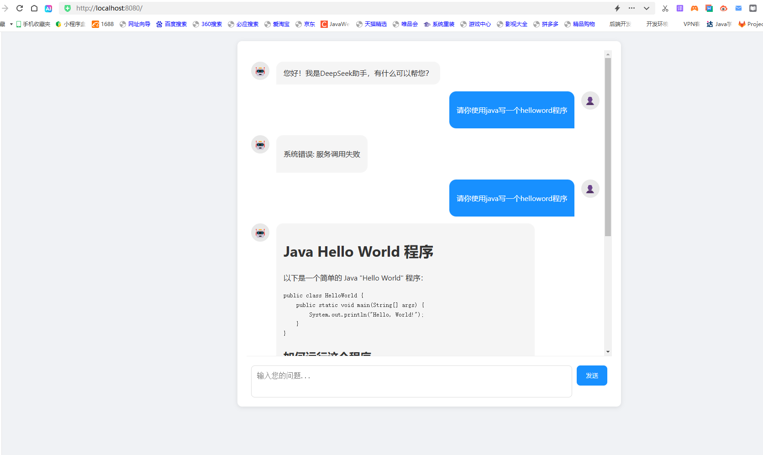Open the 唯品会 bookmark
763x455 pixels.
point(405,24)
